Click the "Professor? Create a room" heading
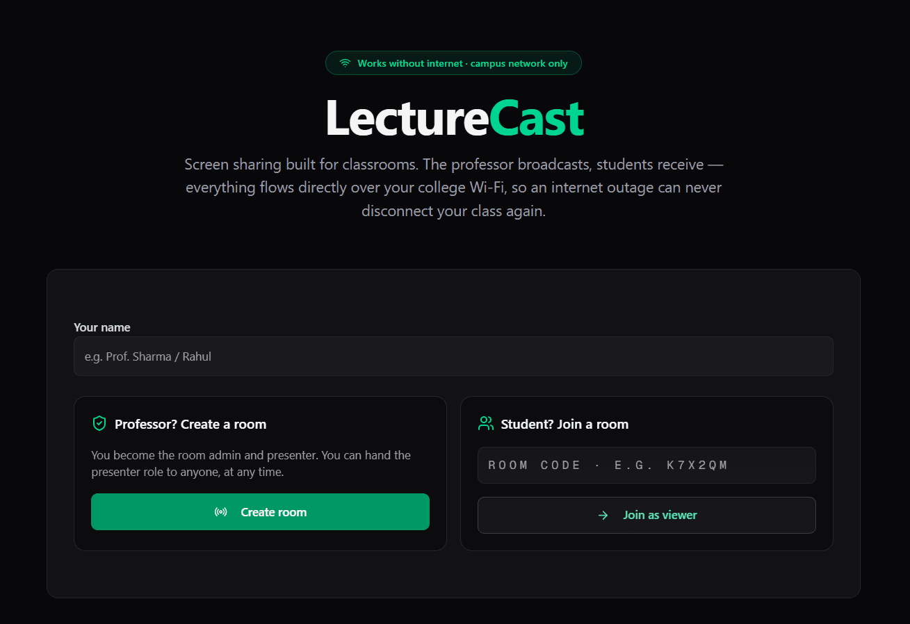910x624 pixels. coord(190,424)
